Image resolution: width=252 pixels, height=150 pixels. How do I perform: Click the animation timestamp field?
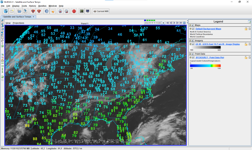tap(153, 23)
